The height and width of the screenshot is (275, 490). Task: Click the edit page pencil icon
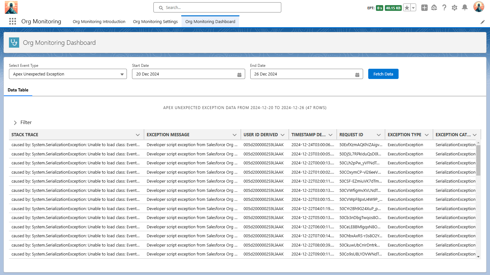pos(482,22)
